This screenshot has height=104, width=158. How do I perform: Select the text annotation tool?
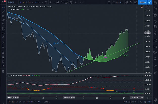3,24
